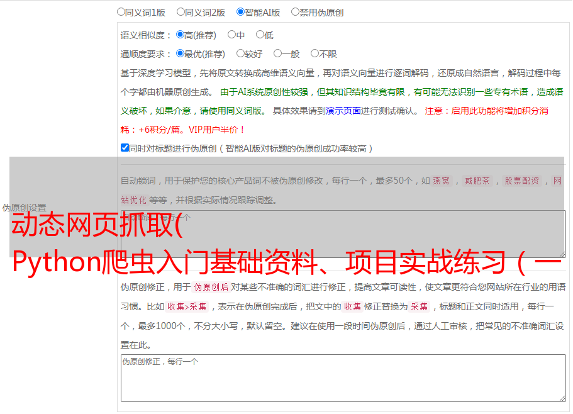
Task: Set 语义相似度 to 低
Action: tap(260, 35)
